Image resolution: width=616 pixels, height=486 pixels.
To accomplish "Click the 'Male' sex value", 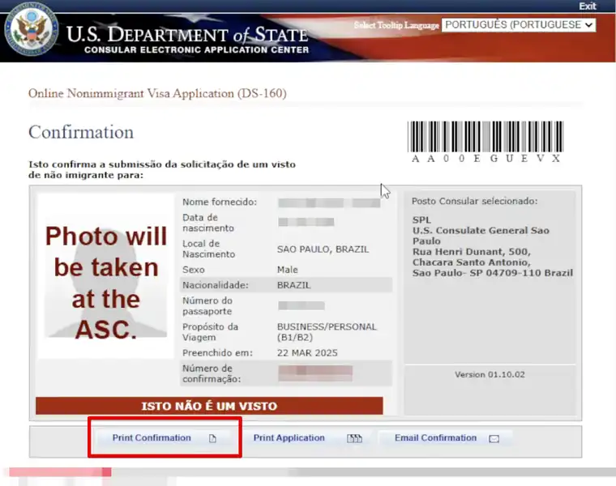I will [x=288, y=270].
